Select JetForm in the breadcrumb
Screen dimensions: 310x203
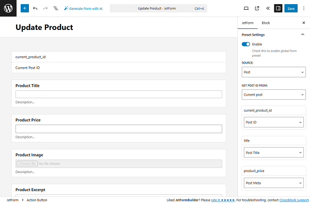coord(12,200)
